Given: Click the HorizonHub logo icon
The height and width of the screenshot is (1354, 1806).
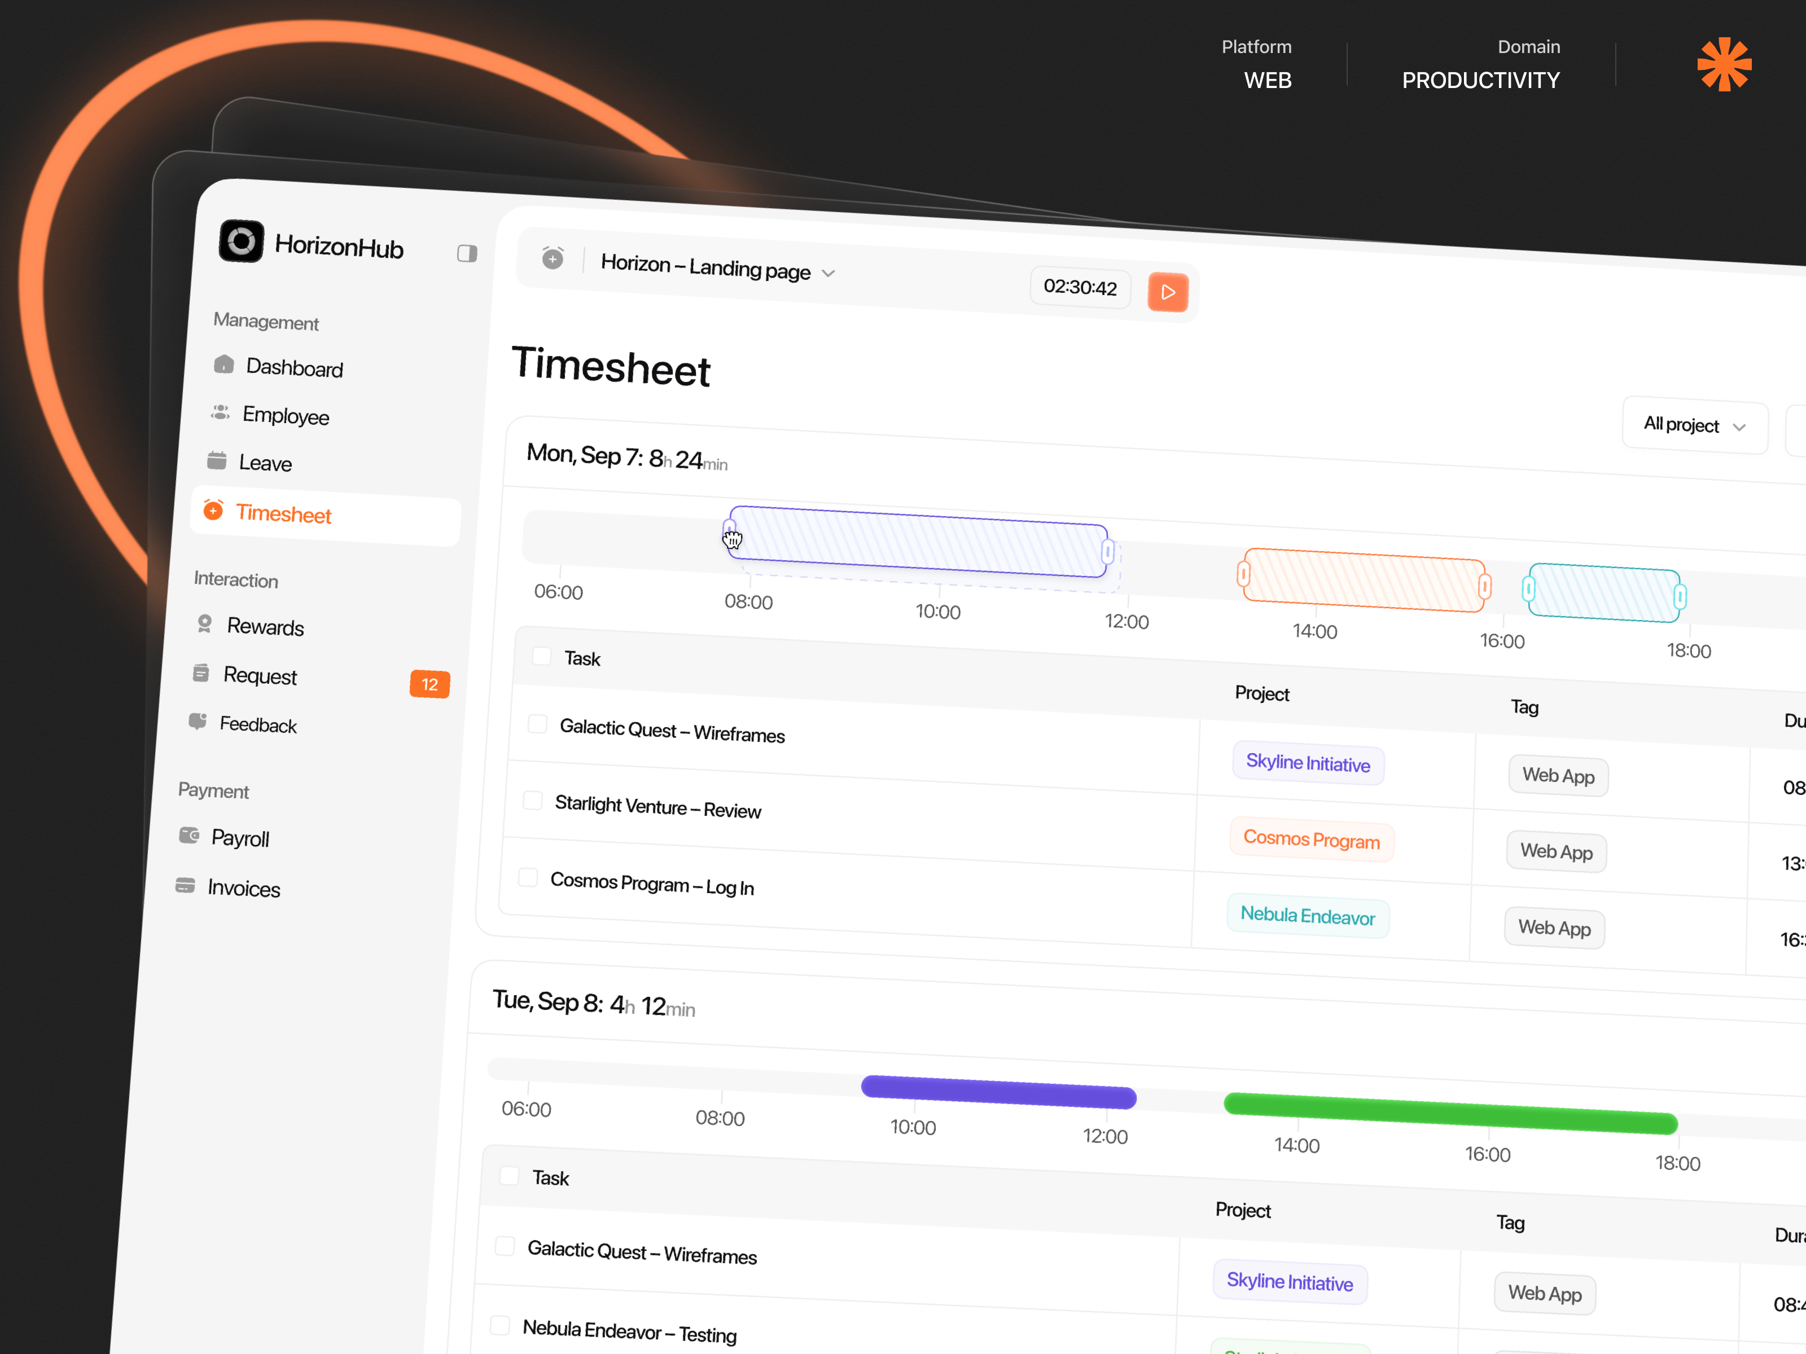Looking at the screenshot, I should pyautogui.click(x=242, y=241).
